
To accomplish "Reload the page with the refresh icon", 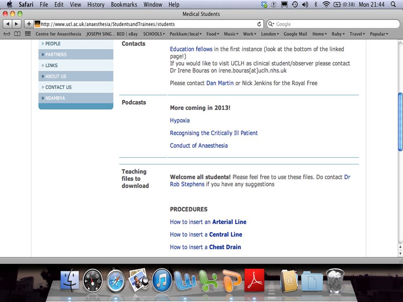I will (x=259, y=24).
